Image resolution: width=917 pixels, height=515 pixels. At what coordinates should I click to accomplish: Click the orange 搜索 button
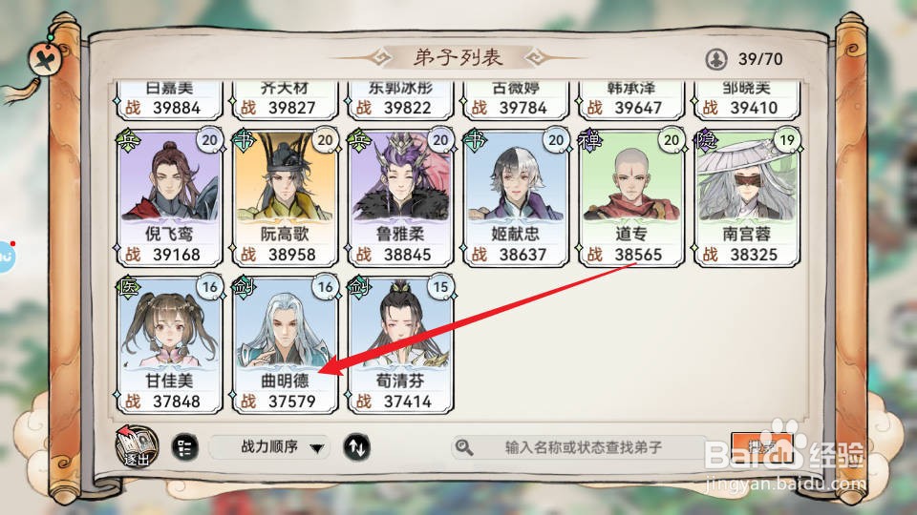pos(761,448)
